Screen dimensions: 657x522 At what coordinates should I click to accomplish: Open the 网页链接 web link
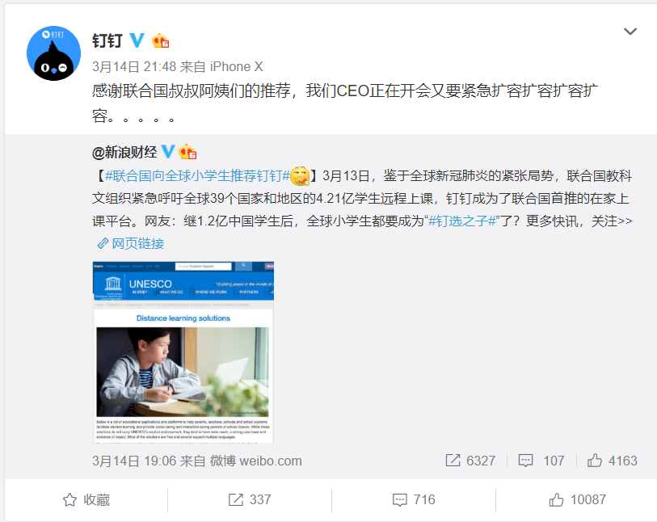click(131, 243)
